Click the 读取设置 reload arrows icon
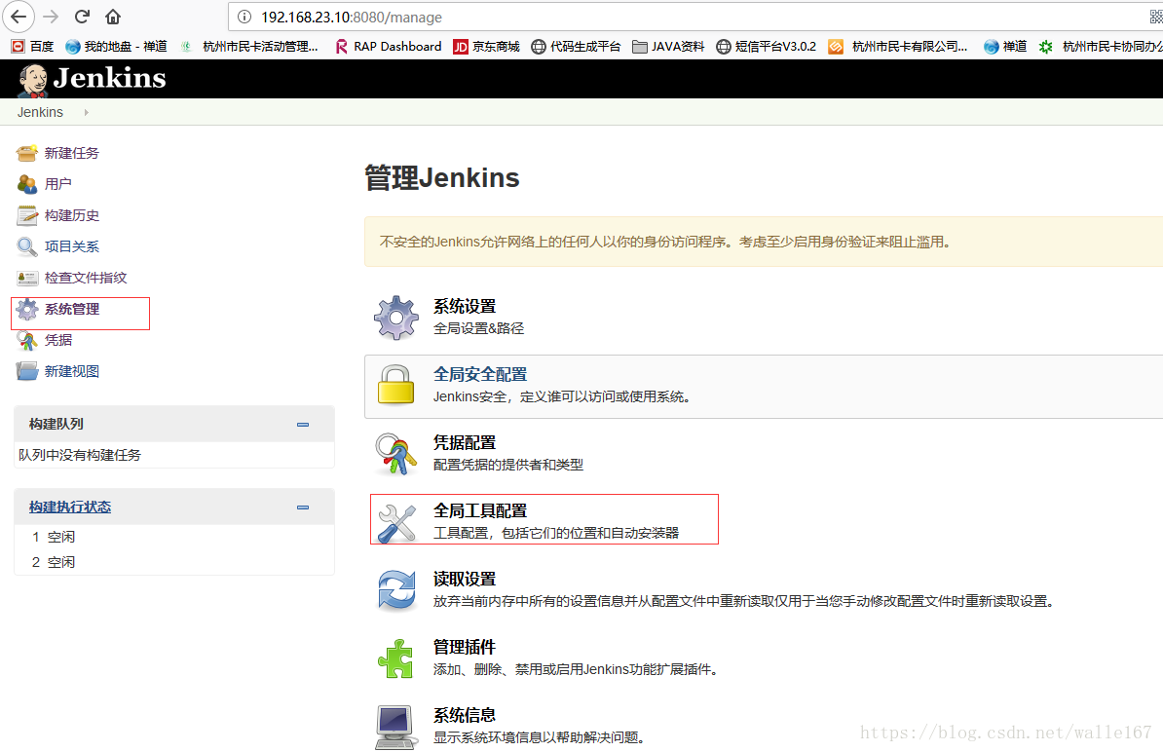 (x=396, y=590)
